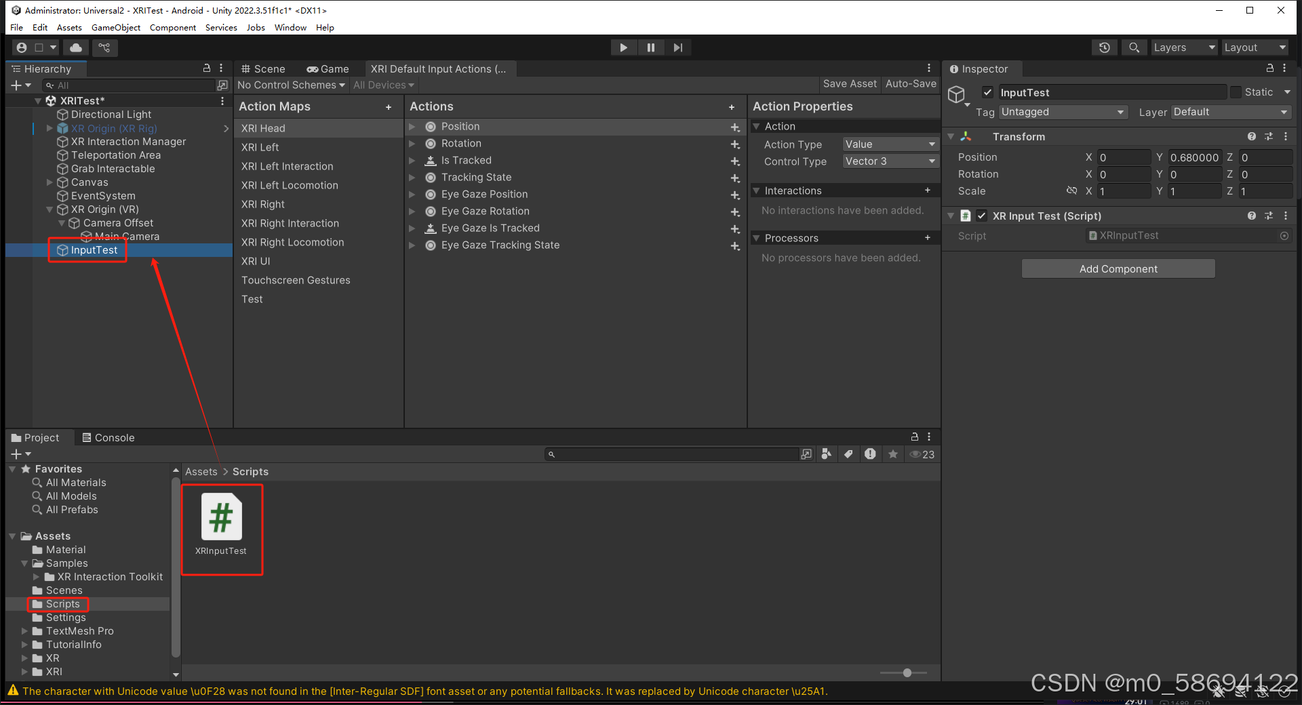1302x705 pixels.
Task: Click the asset labels icon in Project toolbar
Action: coord(848,454)
